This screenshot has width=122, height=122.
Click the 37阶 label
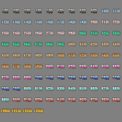tap(39, 44)
